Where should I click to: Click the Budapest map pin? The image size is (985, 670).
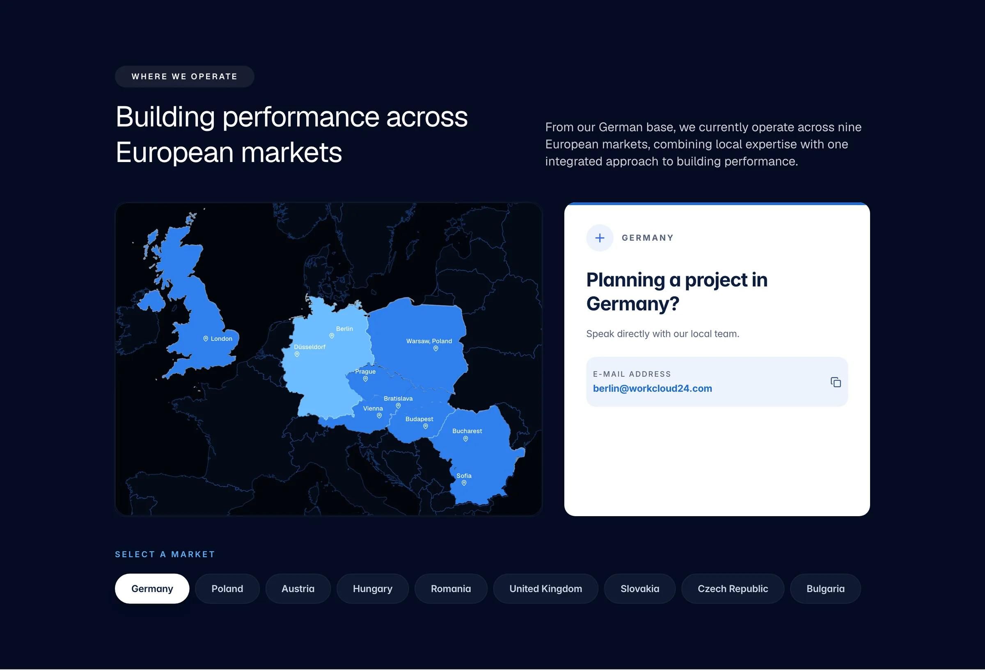426,426
